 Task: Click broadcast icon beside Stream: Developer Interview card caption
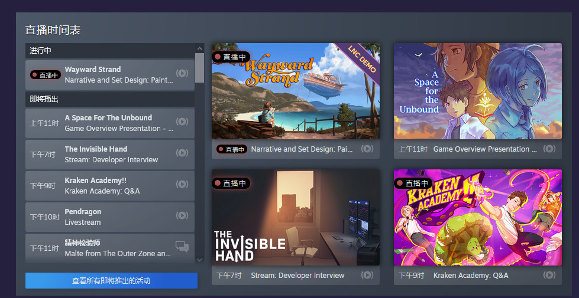[x=367, y=275]
